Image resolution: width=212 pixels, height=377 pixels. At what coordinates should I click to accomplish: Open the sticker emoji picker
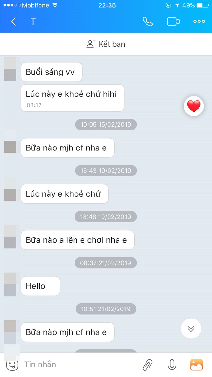tap(12, 364)
